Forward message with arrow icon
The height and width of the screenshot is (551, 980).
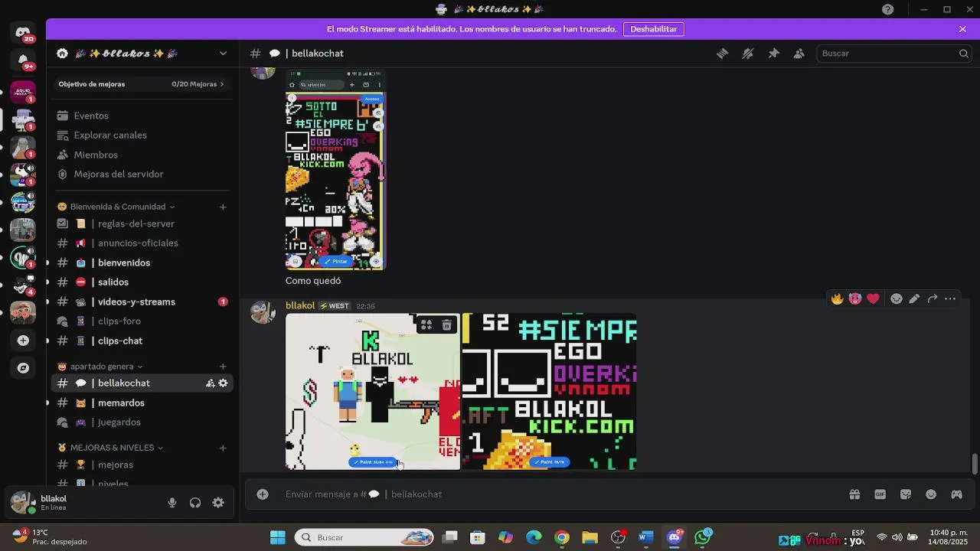pos(933,298)
